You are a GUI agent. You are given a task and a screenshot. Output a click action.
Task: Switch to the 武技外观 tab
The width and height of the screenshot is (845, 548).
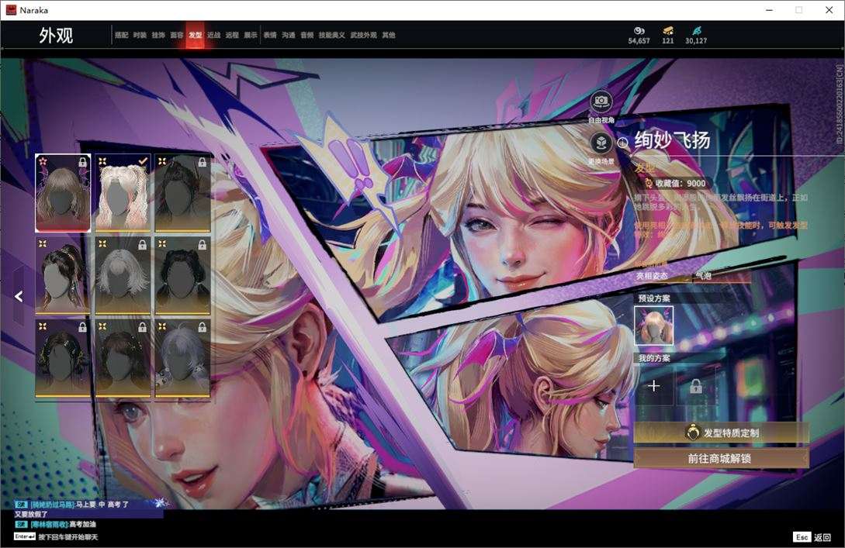[363, 35]
